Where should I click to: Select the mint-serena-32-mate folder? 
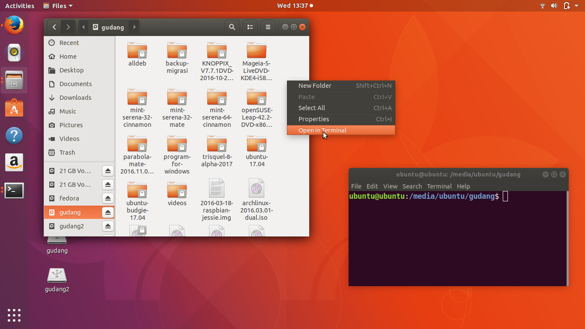[x=177, y=108]
